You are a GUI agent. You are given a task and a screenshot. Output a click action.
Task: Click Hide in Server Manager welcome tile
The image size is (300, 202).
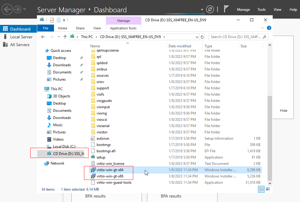[283, 111]
